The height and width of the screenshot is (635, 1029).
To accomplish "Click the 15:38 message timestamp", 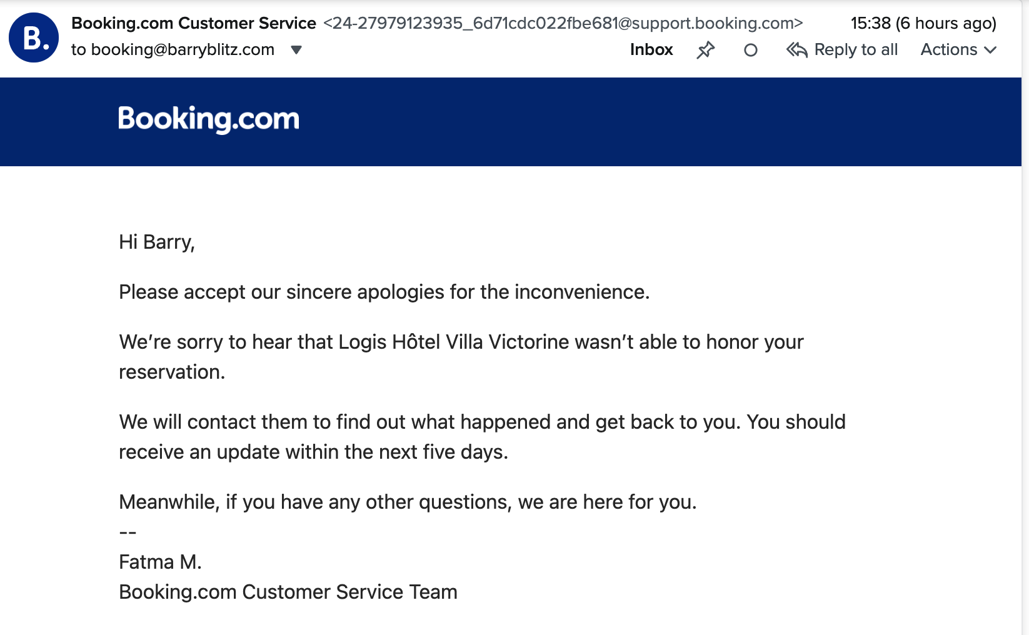I will (x=923, y=23).
